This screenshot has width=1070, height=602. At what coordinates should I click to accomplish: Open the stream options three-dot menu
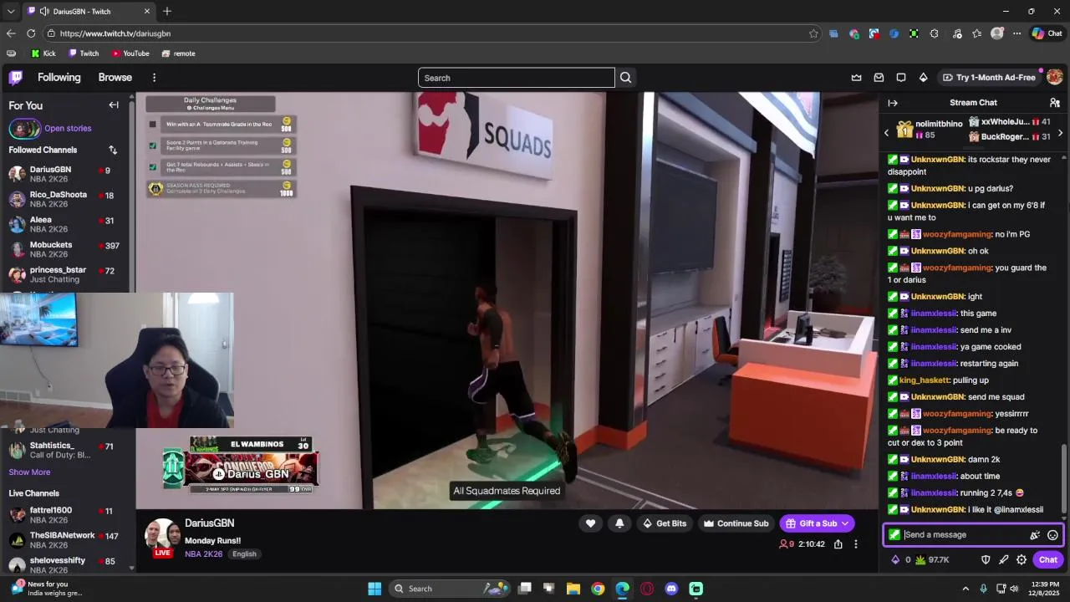pos(855,544)
